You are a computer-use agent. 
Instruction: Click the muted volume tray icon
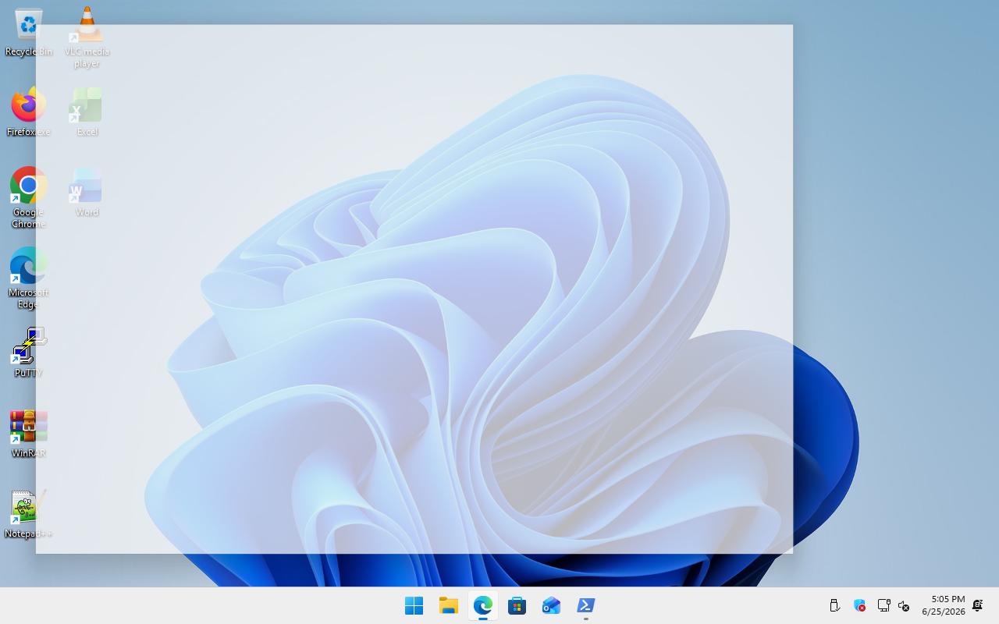click(904, 605)
